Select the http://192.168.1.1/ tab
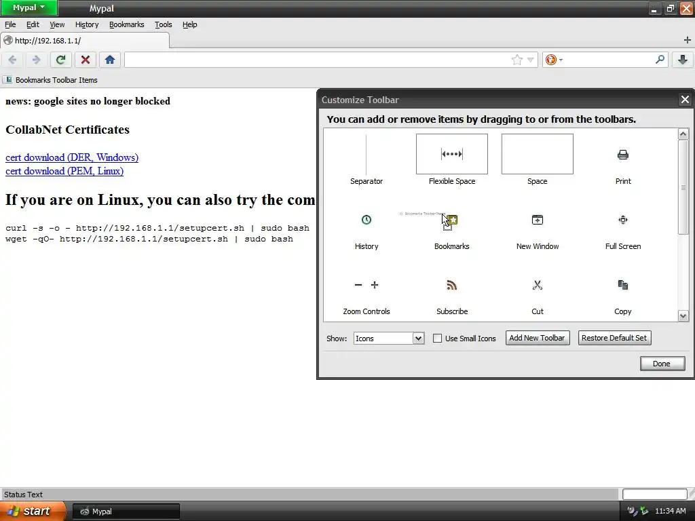Screen dimensions: 695x521 (85, 40)
